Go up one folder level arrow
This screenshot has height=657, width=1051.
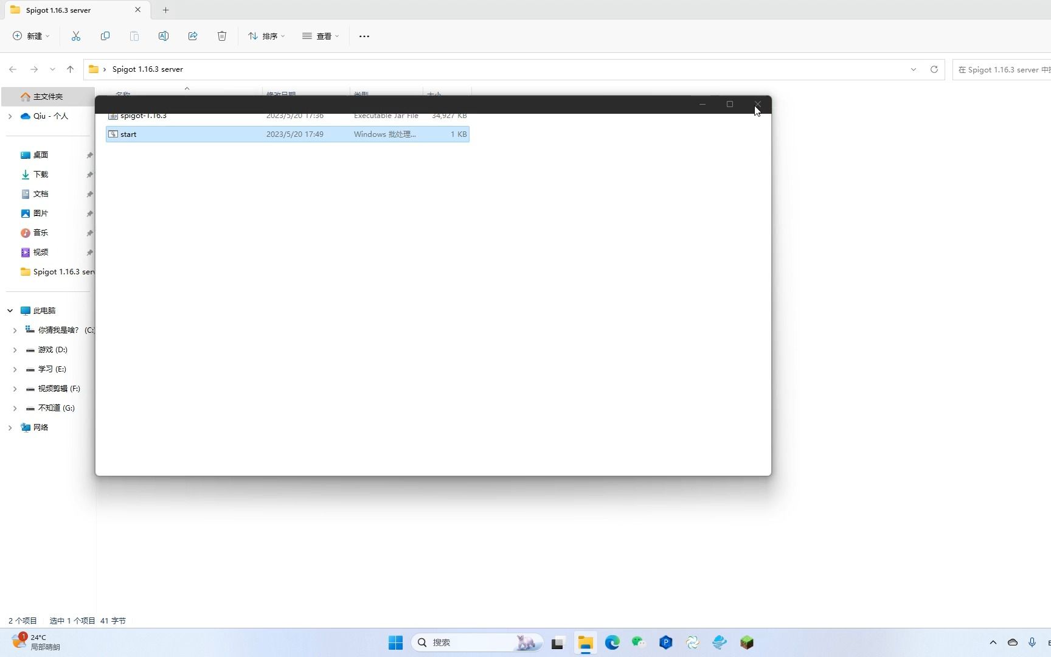tap(70, 69)
